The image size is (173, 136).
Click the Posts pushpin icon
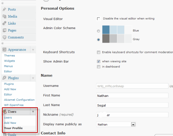pos(4,9)
